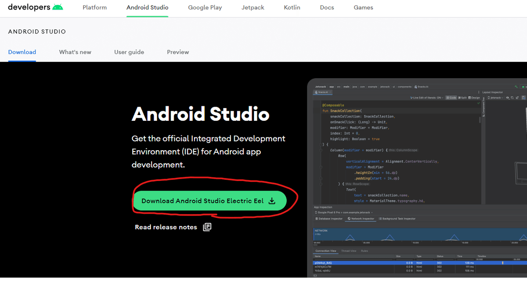This screenshot has width=527, height=285.
Task: Open the Android Studio IDE screenshot image
Action: click(x=417, y=178)
